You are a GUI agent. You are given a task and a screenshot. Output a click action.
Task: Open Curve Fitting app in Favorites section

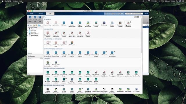pos(48,24)
